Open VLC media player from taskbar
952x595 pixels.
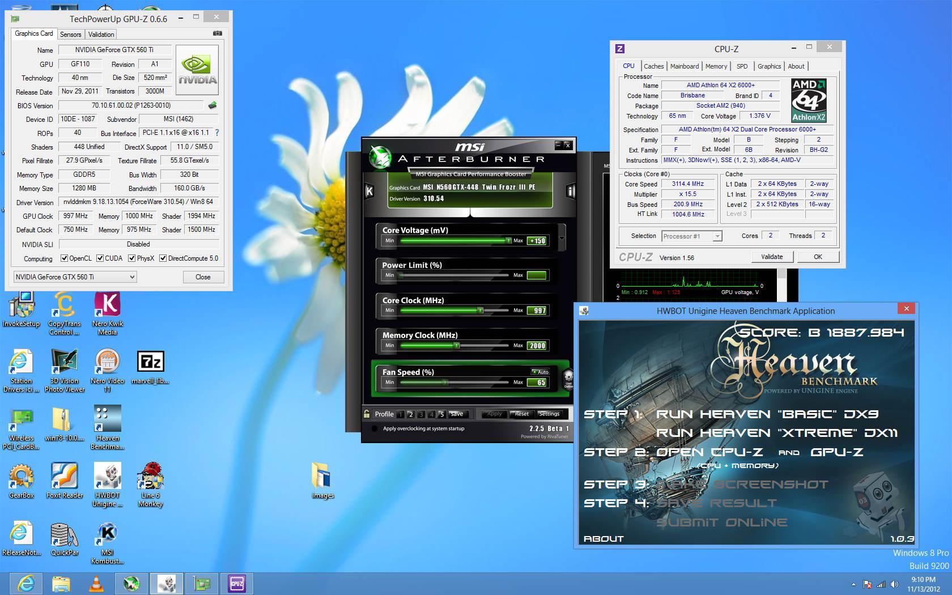click(x=96, y=583)
